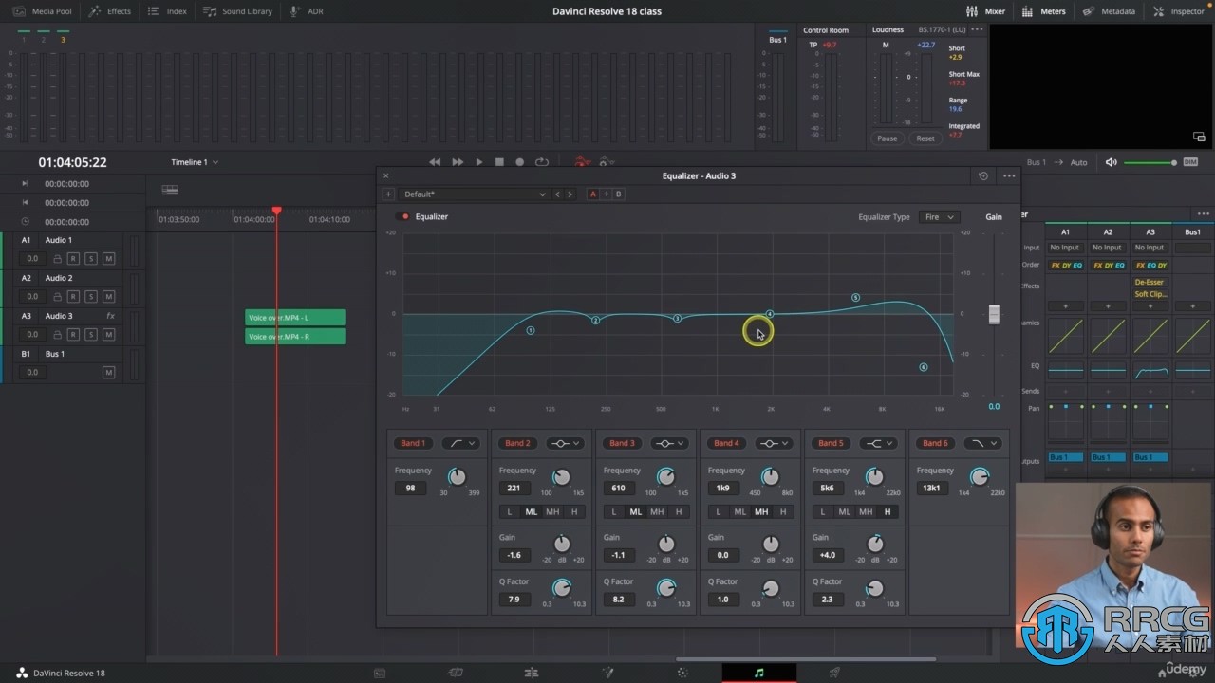Open the Fairlight page in bottom bar

point(758,673)
